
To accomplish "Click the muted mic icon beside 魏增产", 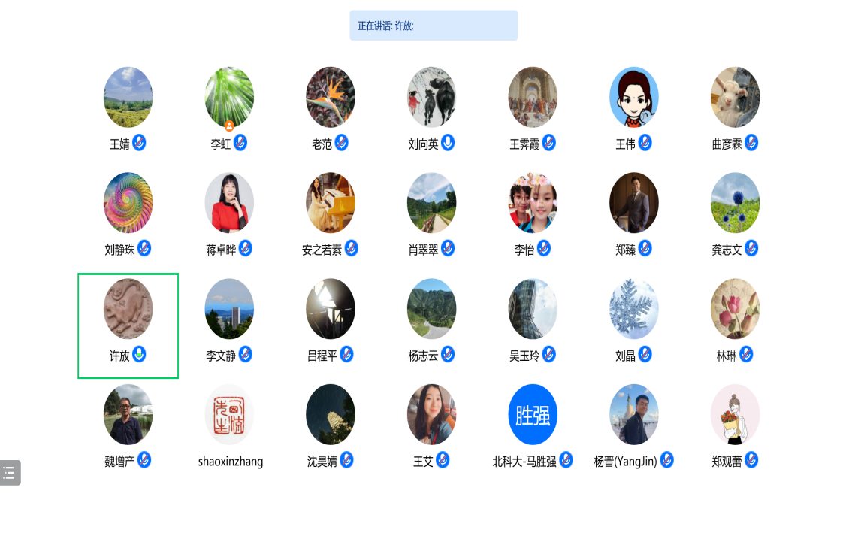I will 144,459.
